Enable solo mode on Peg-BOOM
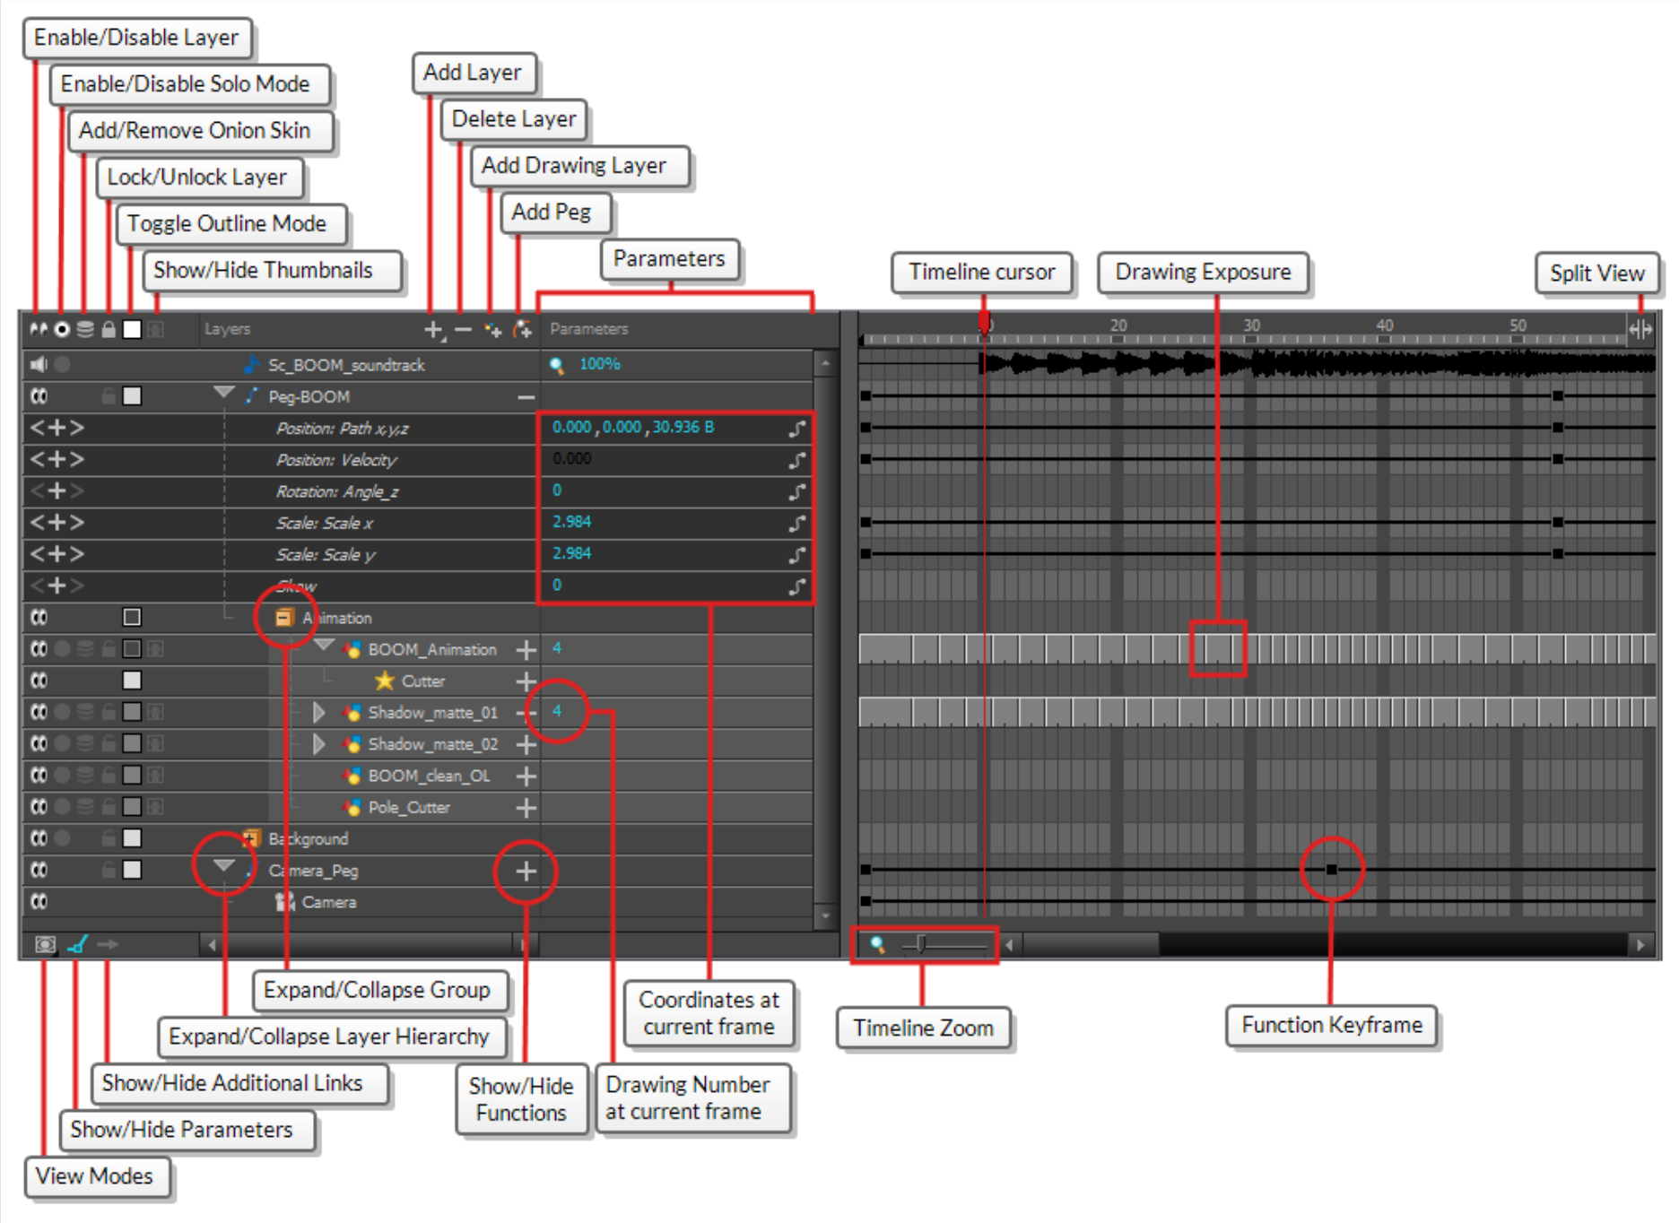 (x=61, y=396)
